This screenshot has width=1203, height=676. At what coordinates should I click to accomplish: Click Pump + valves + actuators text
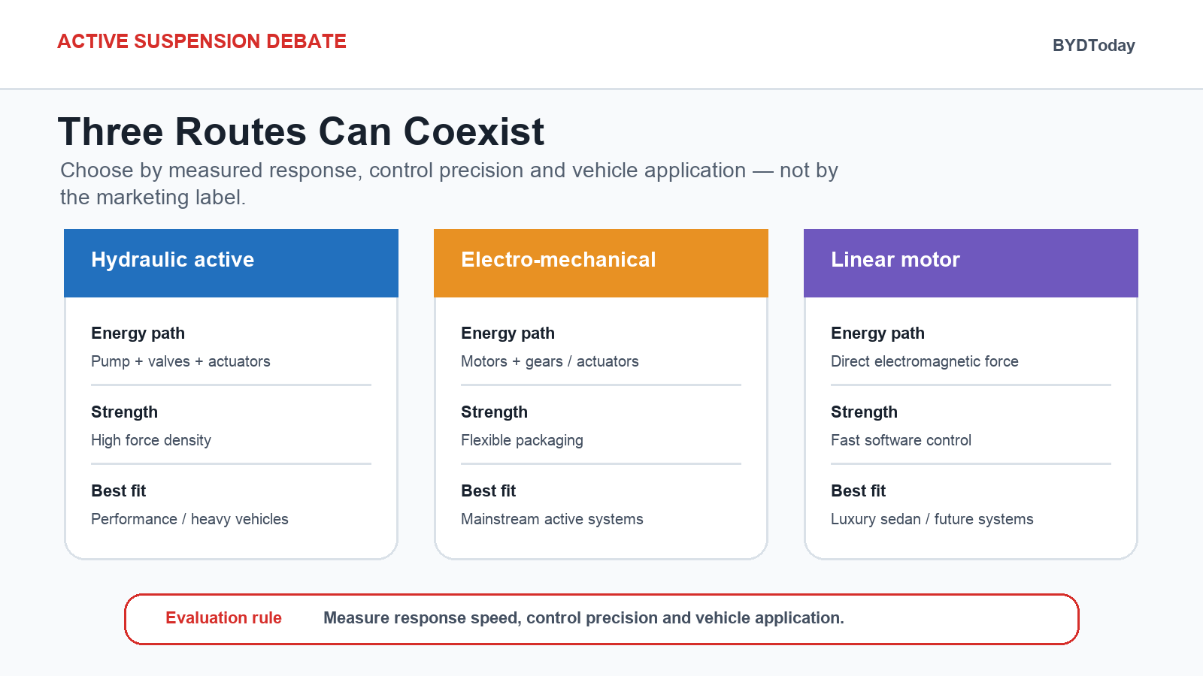coord(180,361)
